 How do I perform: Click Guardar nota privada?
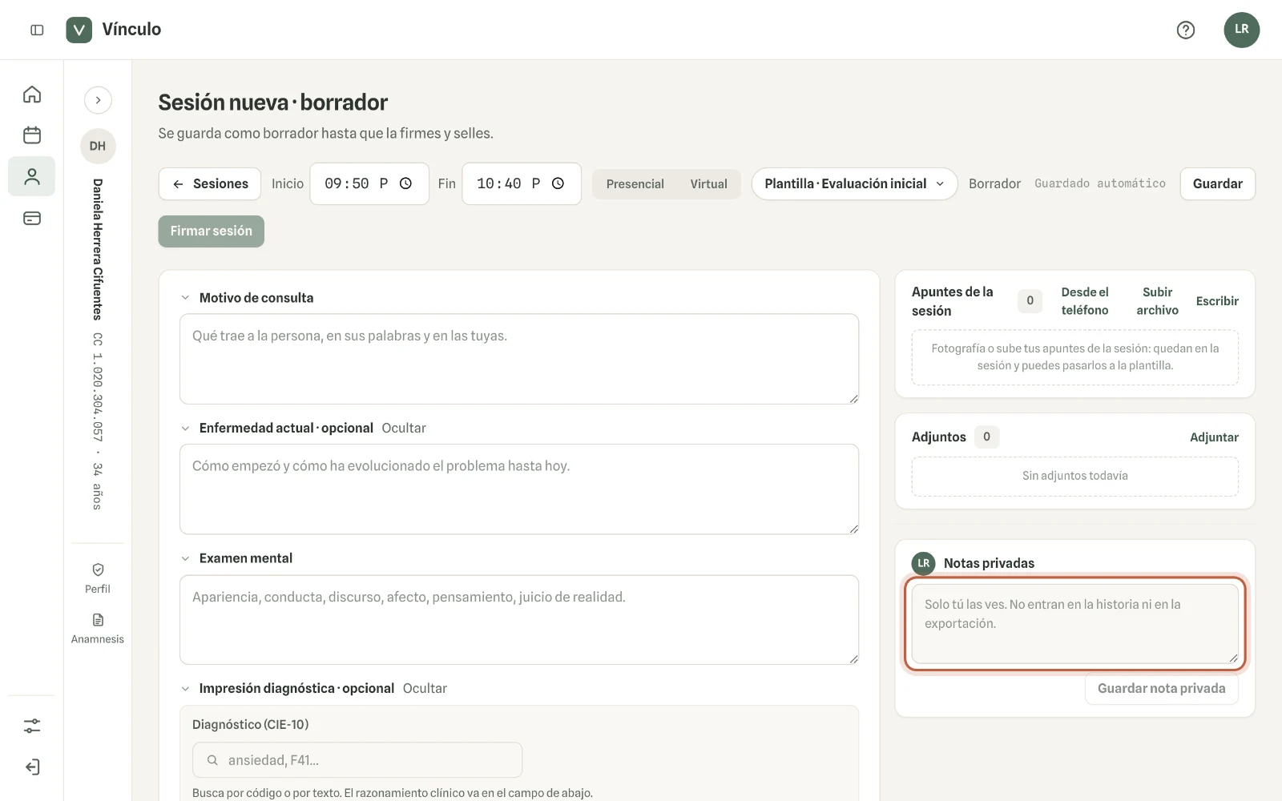(x=1161, y=689)
